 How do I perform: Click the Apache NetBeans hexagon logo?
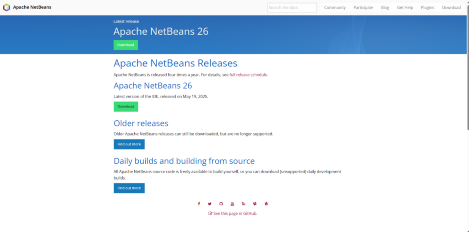click(x=6, y=7)
